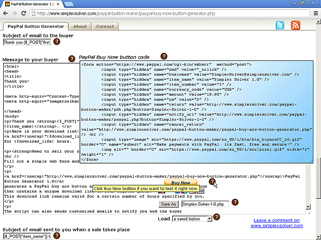Viewport: 321px width, 240px height.
Task: Click the Twitter bird icon
Action: tap(280, 25)
